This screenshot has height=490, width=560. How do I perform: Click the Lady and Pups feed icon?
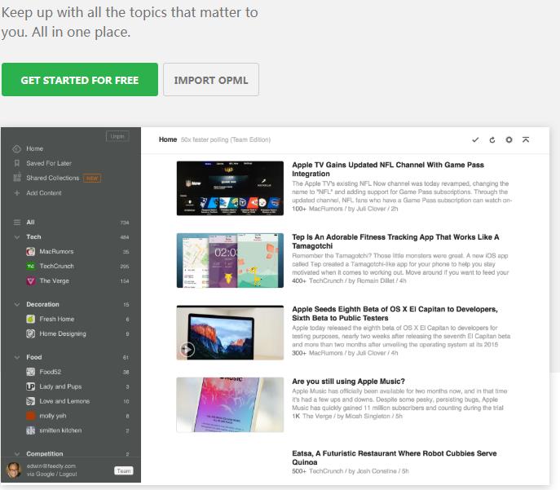[31, 386]
